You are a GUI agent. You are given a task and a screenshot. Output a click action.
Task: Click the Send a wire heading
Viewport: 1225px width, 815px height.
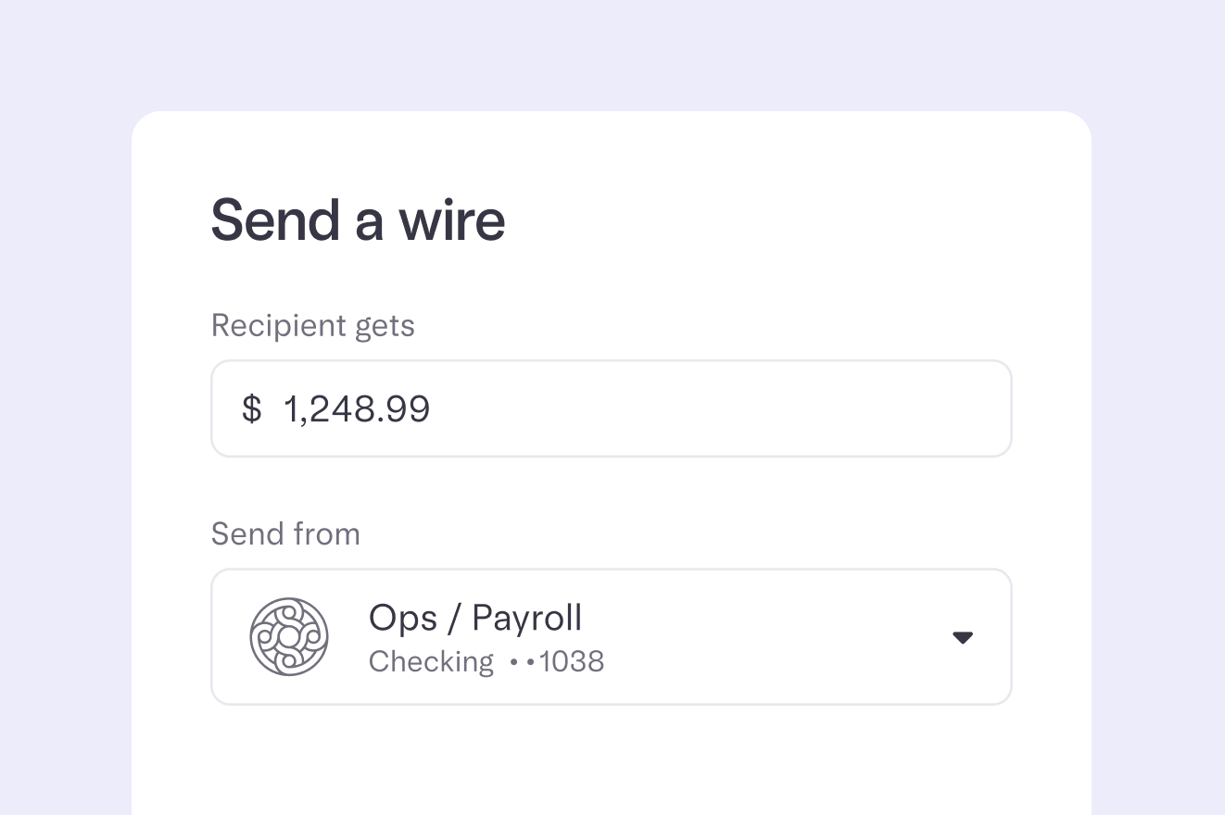point(359,219)
